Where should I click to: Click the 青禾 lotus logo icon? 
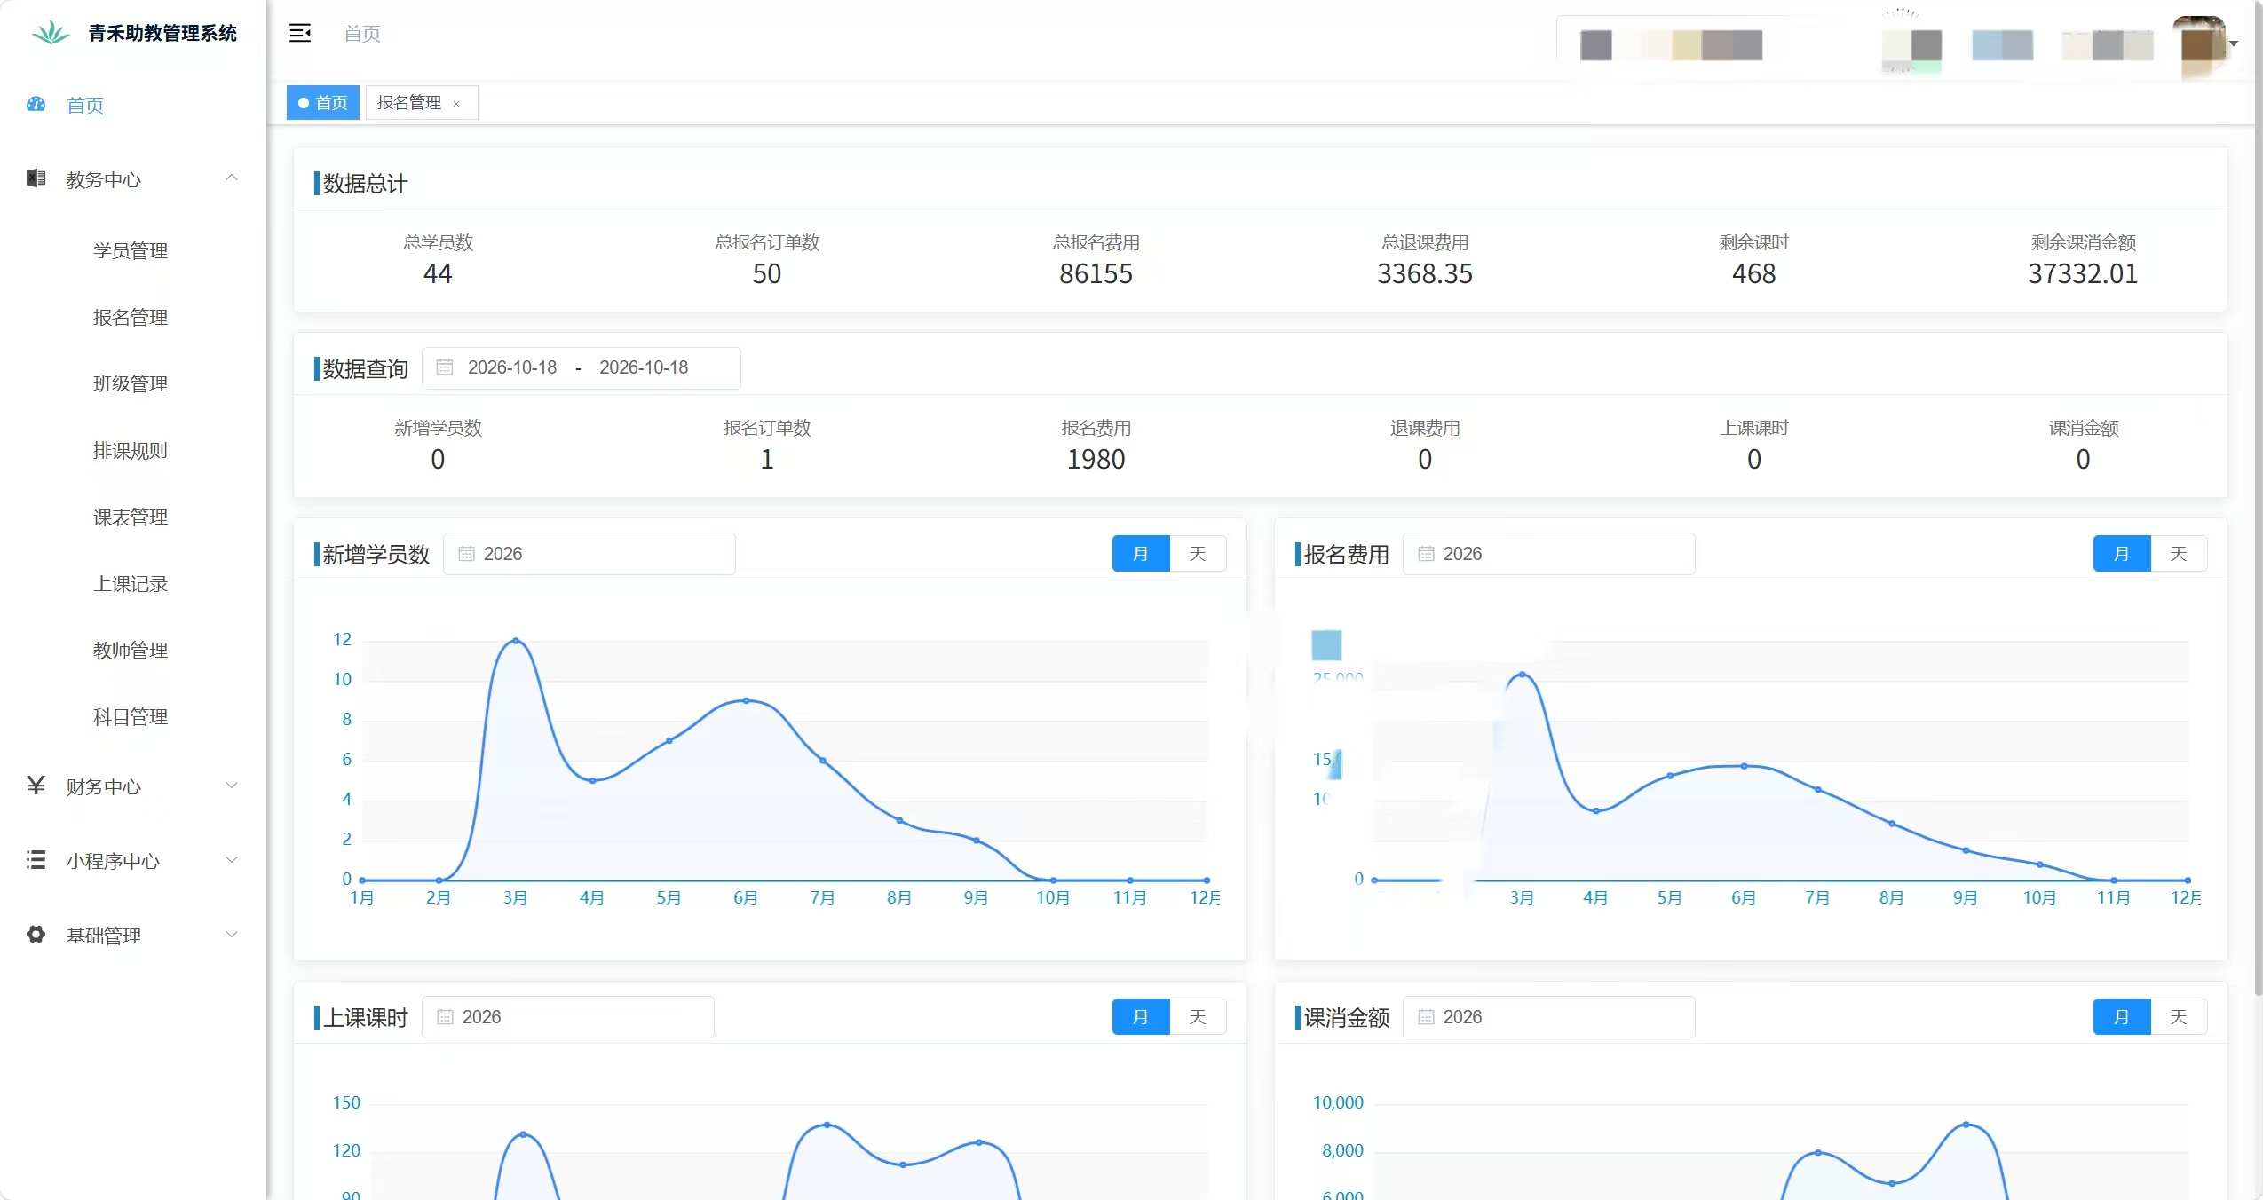51,33
